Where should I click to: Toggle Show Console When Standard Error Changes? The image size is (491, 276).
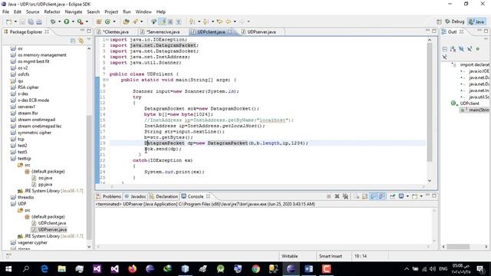[x=381, y=196]
